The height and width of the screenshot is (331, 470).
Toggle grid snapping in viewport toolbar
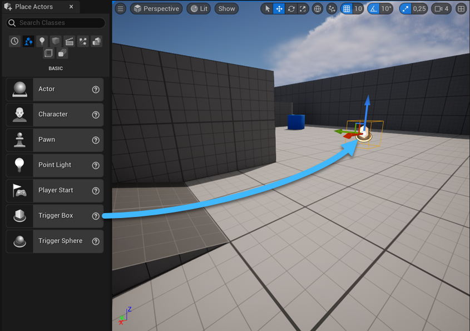tap(347, 9)
